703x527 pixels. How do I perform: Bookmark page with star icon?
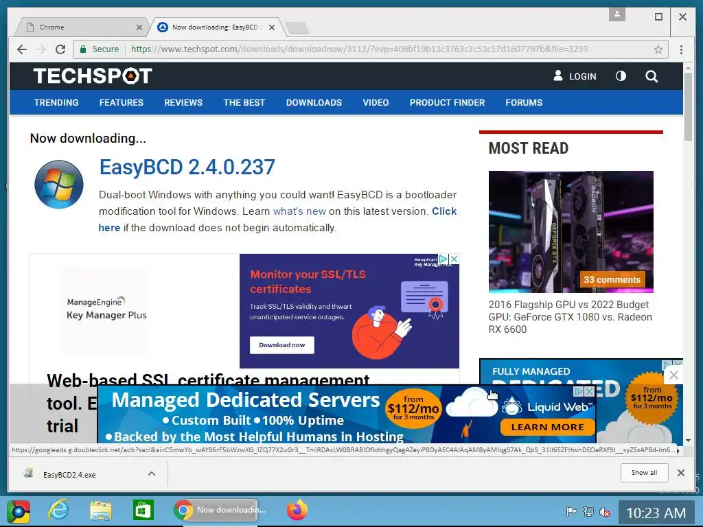(x=658, y=49)
